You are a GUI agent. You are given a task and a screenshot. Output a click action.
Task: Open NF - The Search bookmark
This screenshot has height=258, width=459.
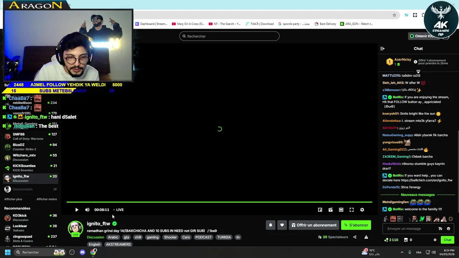(224, 24)
